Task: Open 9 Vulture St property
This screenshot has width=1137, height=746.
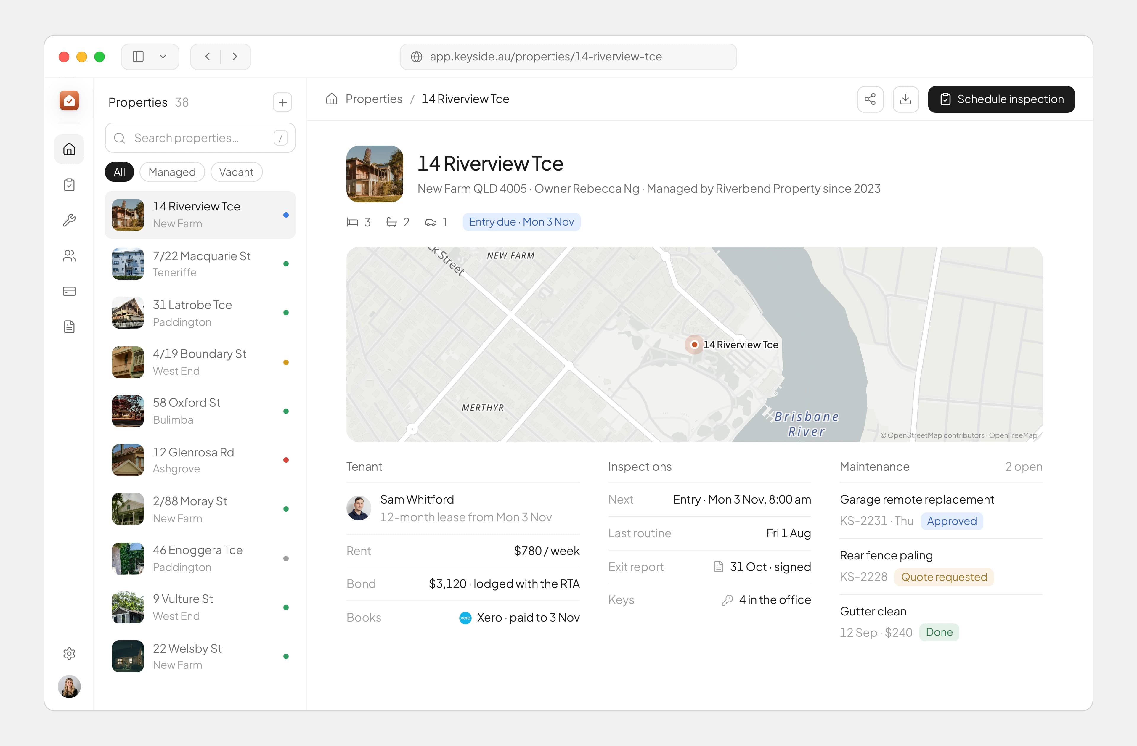Action: [200, 607]
